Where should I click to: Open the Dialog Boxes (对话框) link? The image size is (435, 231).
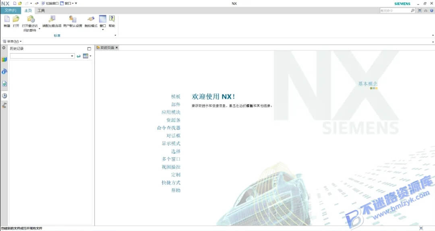(173, 136)
